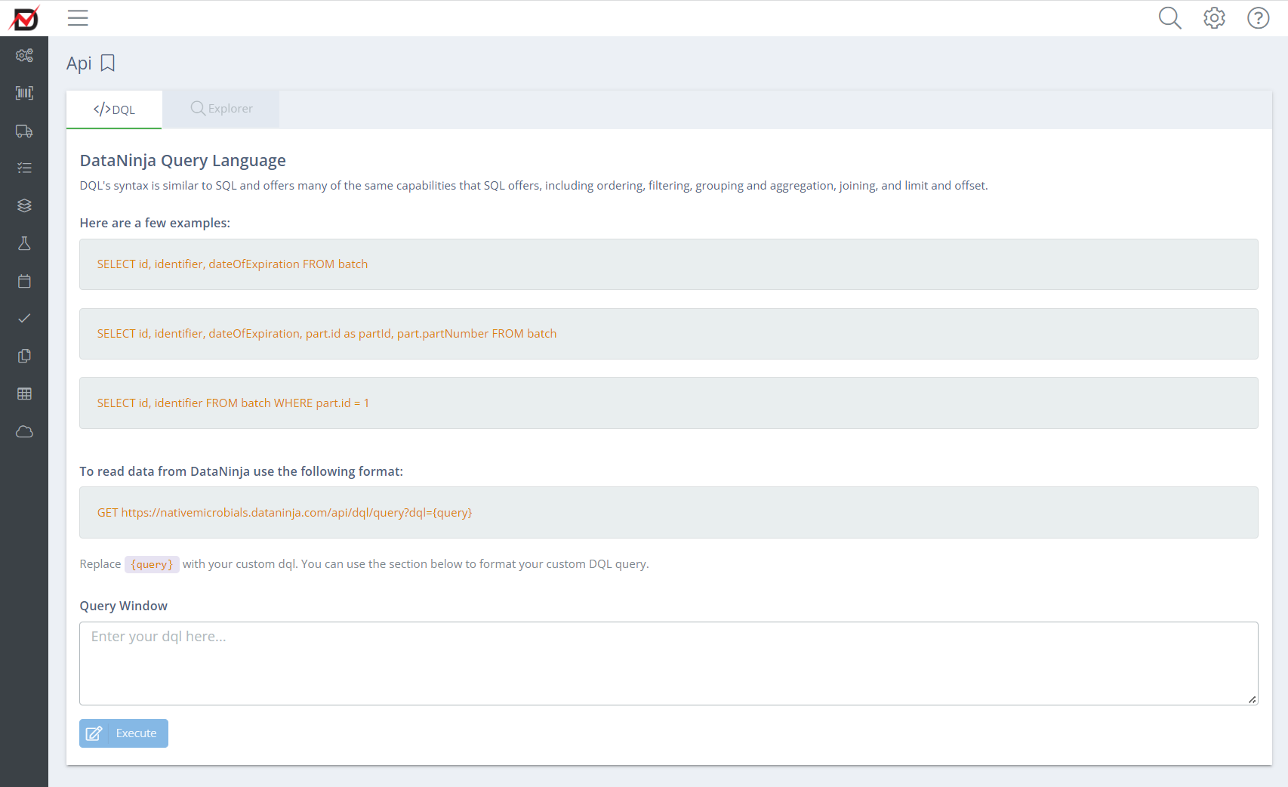Bookmark the Api page
The image size is (1288, 787).
coord(108,63)
